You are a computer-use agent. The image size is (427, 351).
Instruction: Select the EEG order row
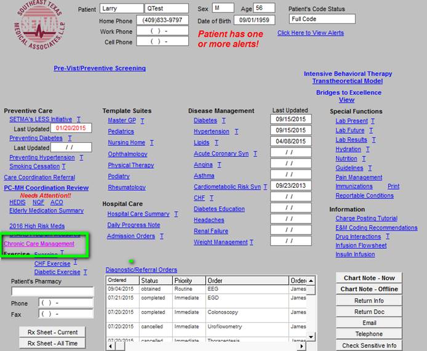pyautogui.click(x=206, y=289)
